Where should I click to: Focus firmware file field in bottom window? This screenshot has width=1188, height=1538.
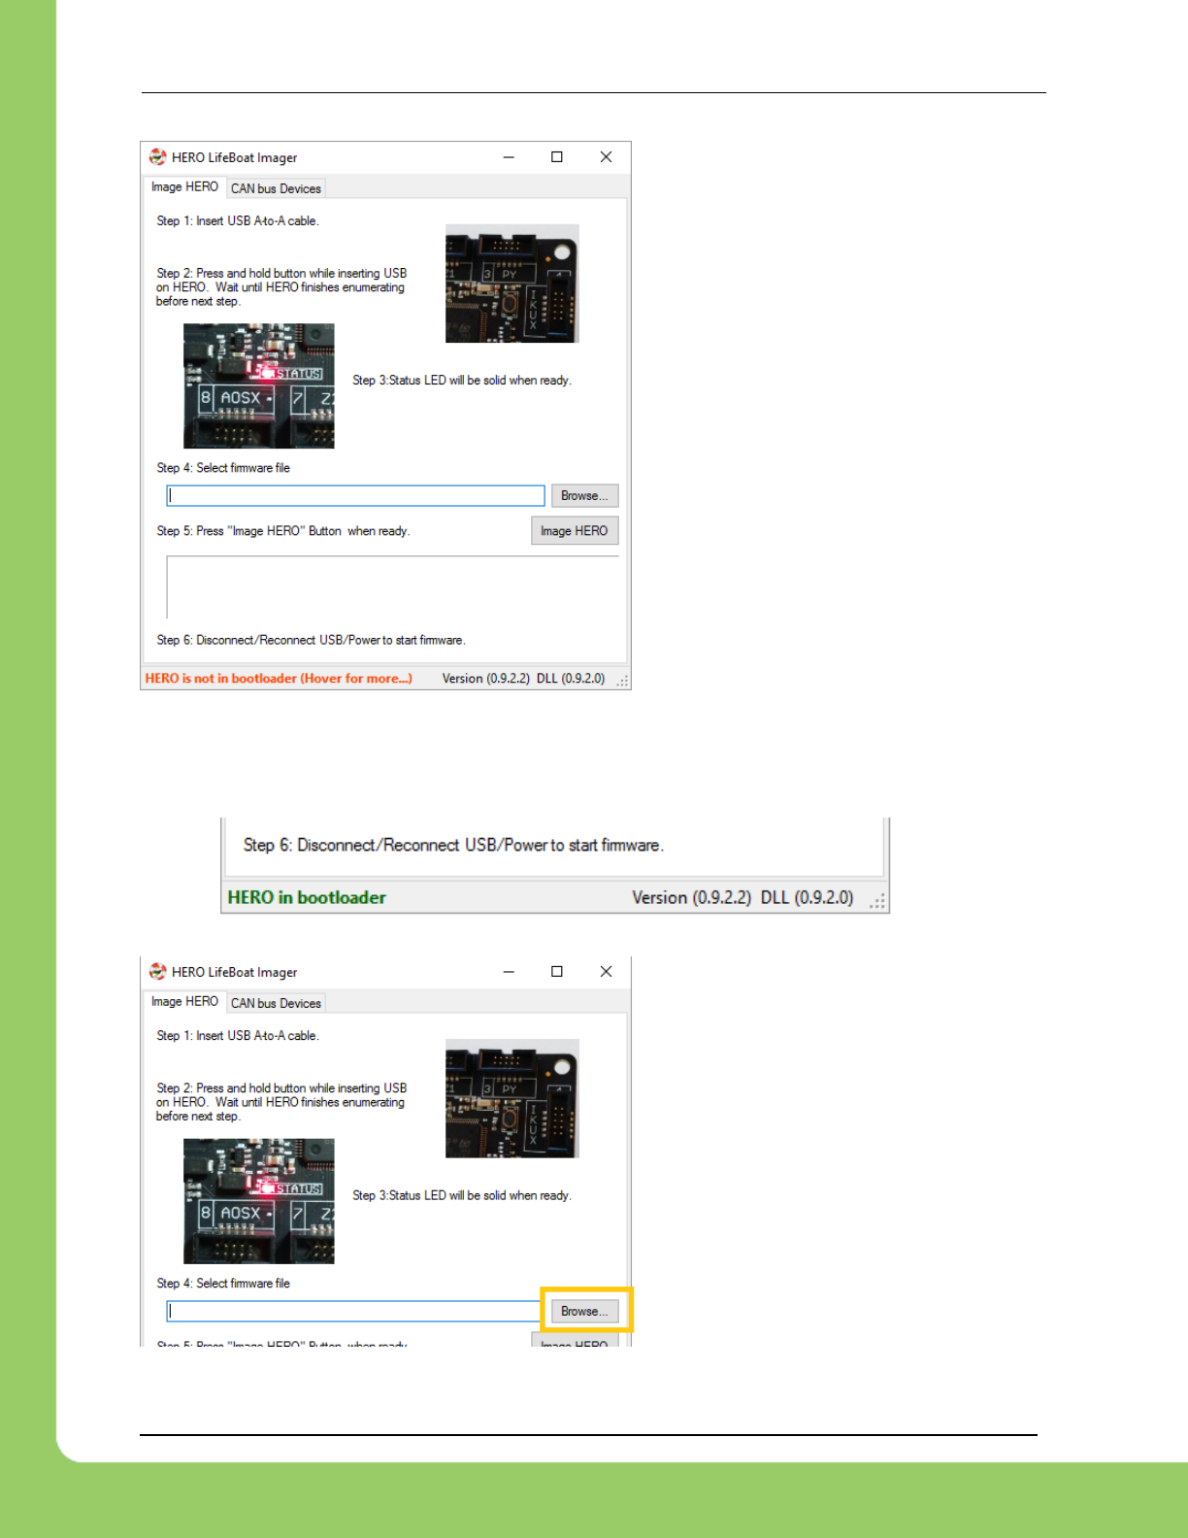click(x=353, y=1312)
